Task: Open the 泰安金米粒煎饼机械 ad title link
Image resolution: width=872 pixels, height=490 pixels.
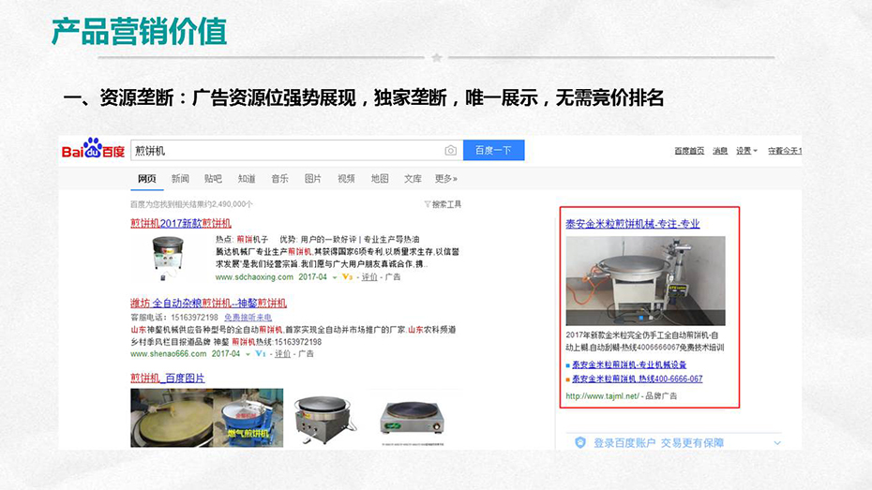Action: click(x=632, y=224)
